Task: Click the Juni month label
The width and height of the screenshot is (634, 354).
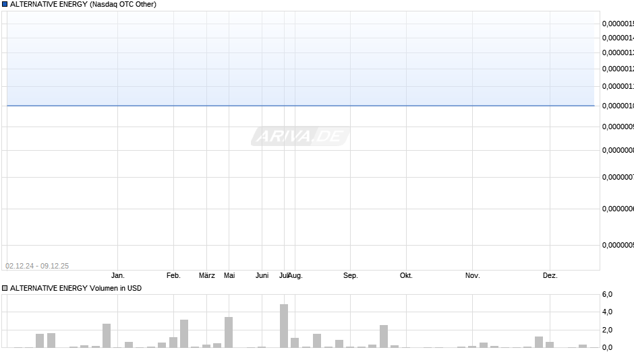Action: click(262, 276)
